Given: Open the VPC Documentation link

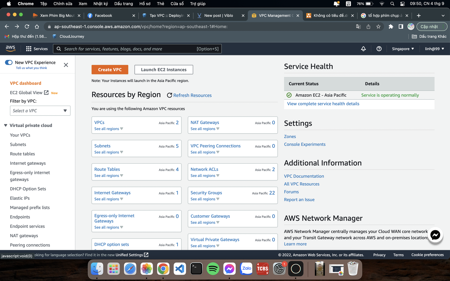Looking at the screenshot, I should click(304, 176).
